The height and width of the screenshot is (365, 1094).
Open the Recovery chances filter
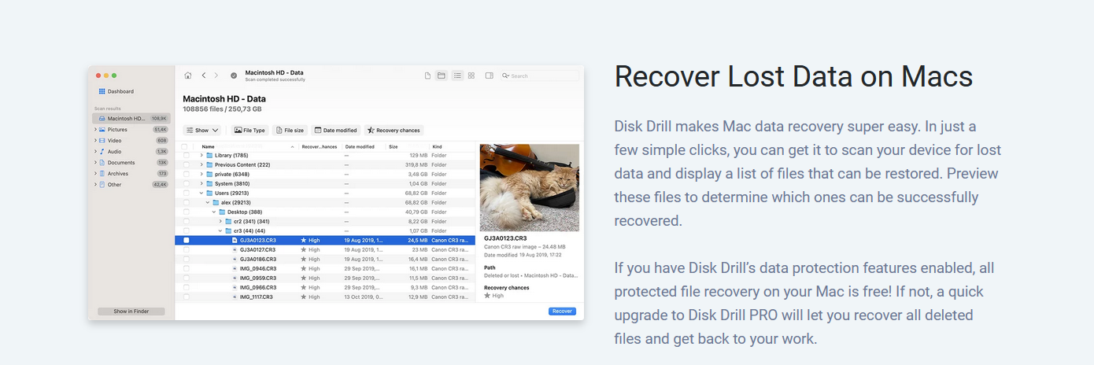pyautogui.click(x=394, y=130)
